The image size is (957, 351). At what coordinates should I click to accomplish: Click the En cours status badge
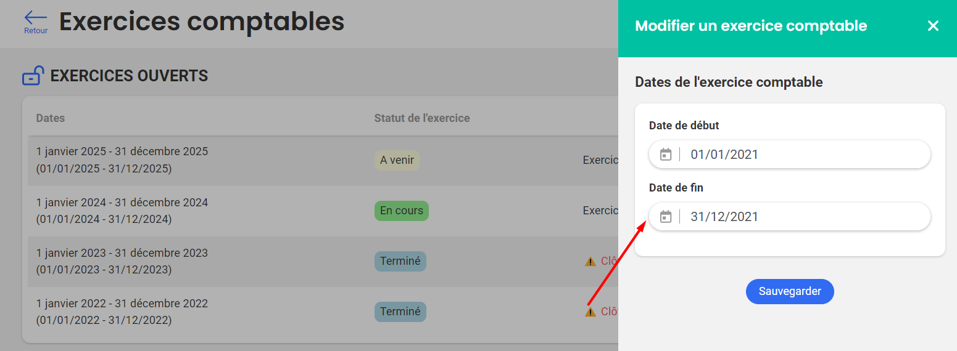point(401,211)
